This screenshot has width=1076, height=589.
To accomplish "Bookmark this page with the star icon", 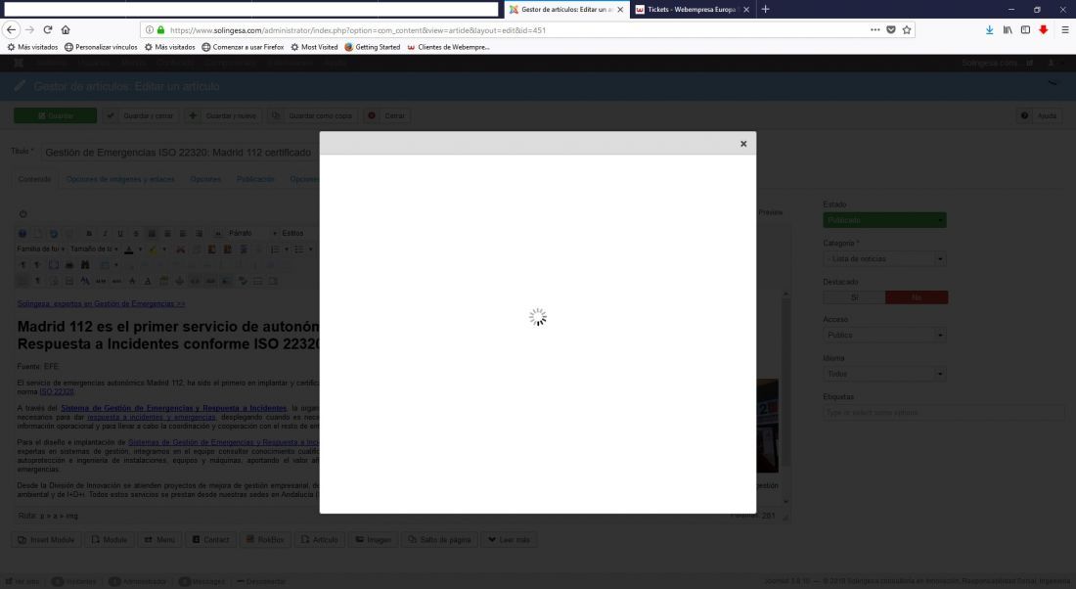I will point(907,29).
